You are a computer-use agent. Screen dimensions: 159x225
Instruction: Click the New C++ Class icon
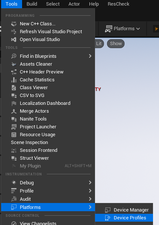[14, 24]
